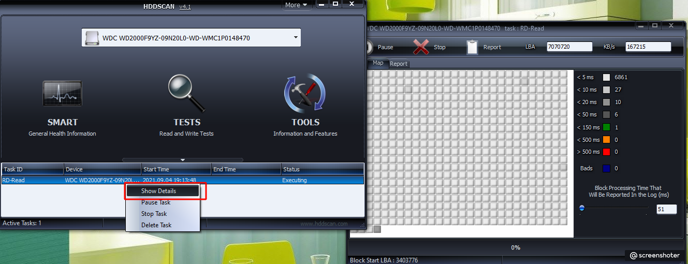Minimize the HDDSCAN main window
The image size is (688, 264).
click(321, 4)
